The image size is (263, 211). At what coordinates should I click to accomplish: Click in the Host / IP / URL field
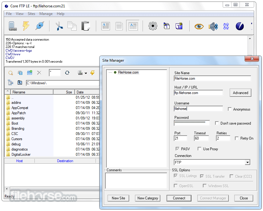(x=199, y=93)
